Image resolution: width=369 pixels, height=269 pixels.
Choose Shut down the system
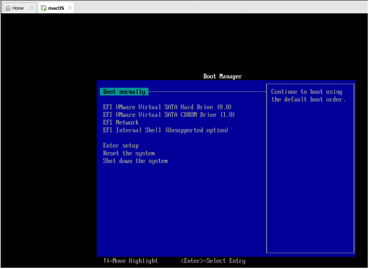point(135,161)
